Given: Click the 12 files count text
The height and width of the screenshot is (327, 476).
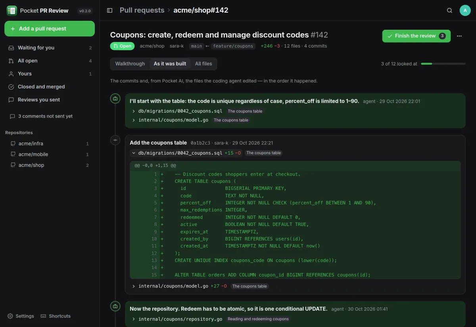Looking at the screenshot, I should pos(292,46).
